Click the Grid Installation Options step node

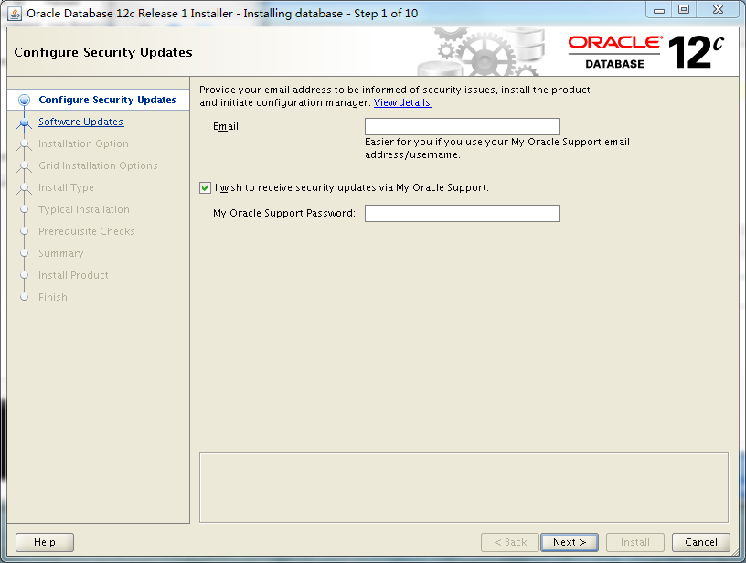tap(98, 165)
